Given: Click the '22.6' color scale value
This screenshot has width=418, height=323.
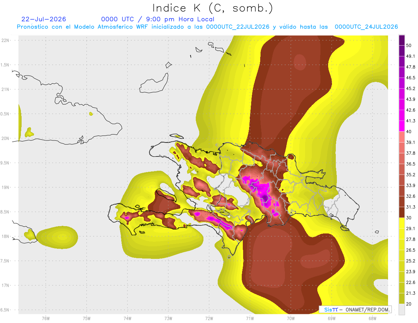Looking at the screenshot, I should pos(411,283).
